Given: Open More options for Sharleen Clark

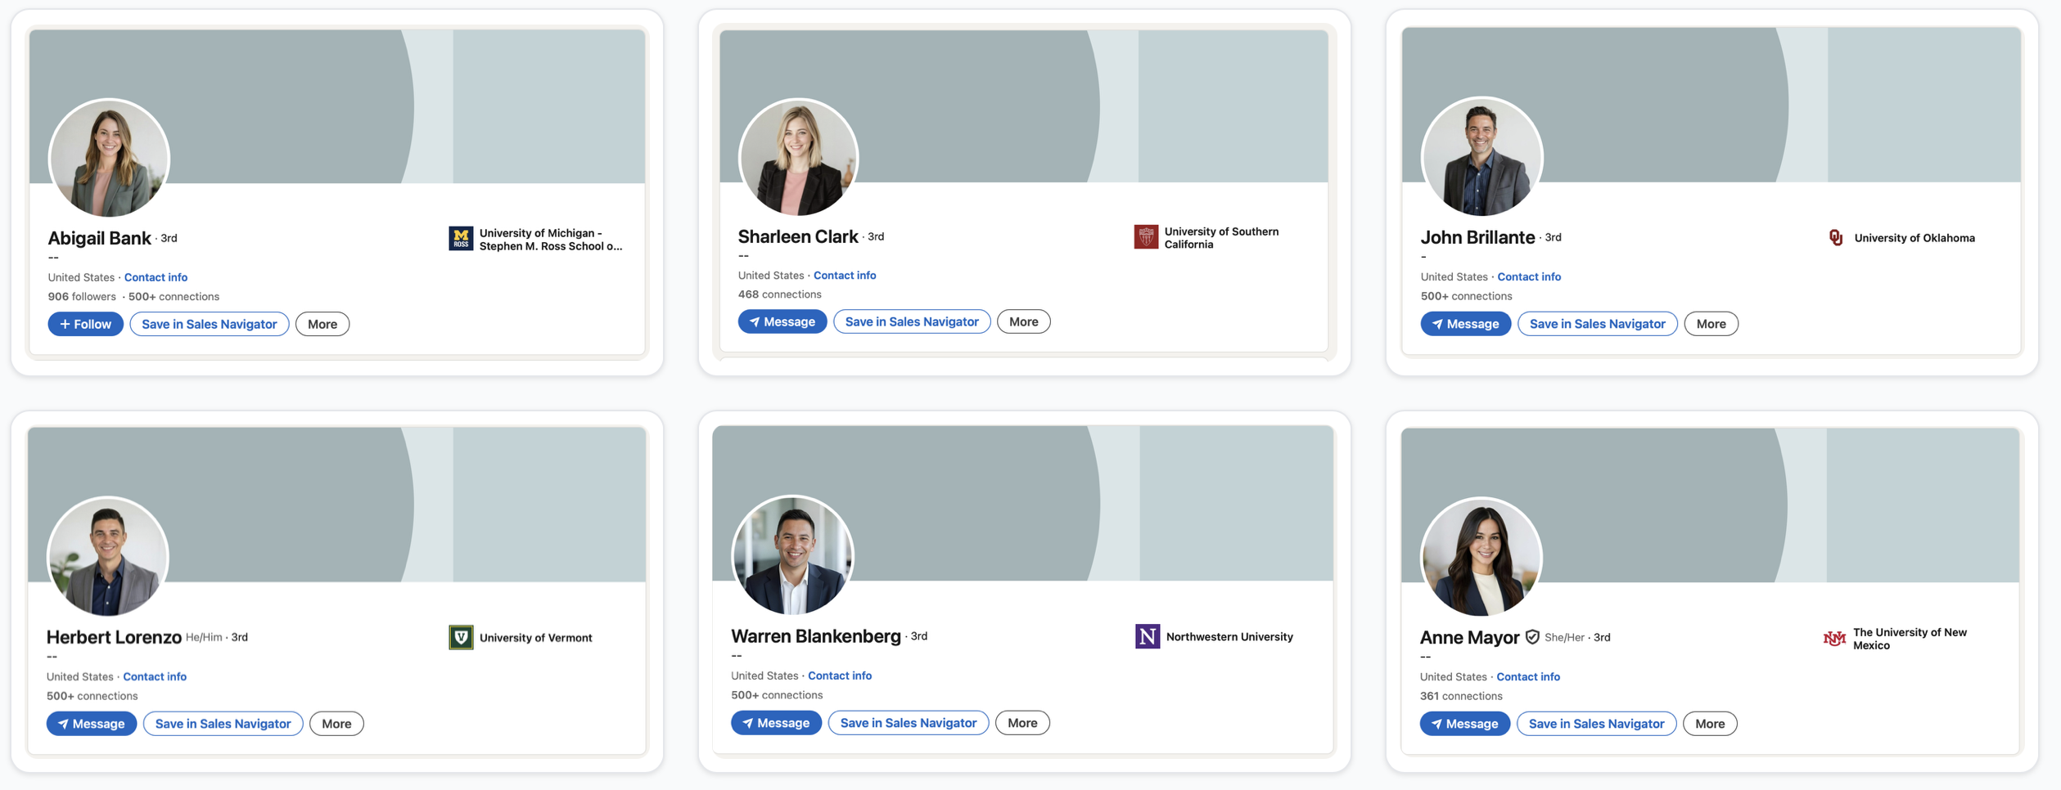Looking at the screenshot, I should click(x=1024, y=321).
